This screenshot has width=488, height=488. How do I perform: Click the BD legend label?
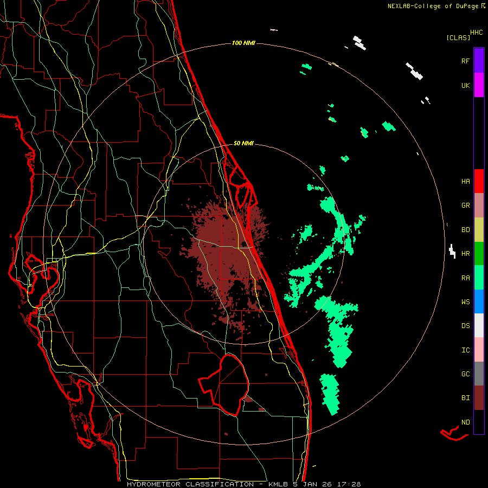coord(465,230)
